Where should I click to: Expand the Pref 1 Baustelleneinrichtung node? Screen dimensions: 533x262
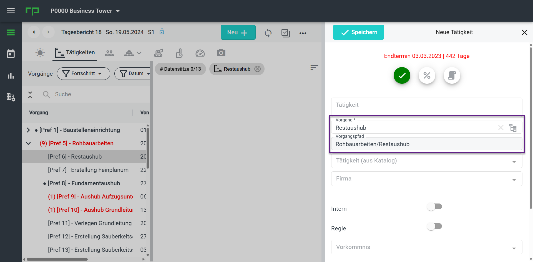28,130
